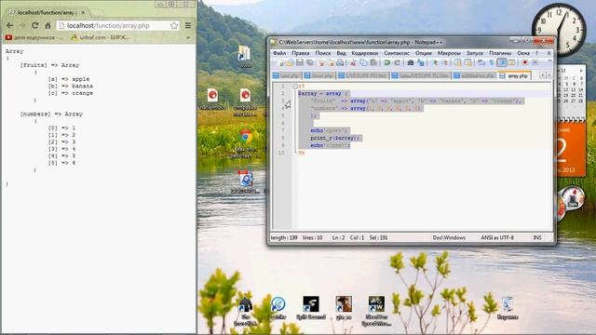
Task: Create a new file in Notepad++
Action: coord(280,62)
